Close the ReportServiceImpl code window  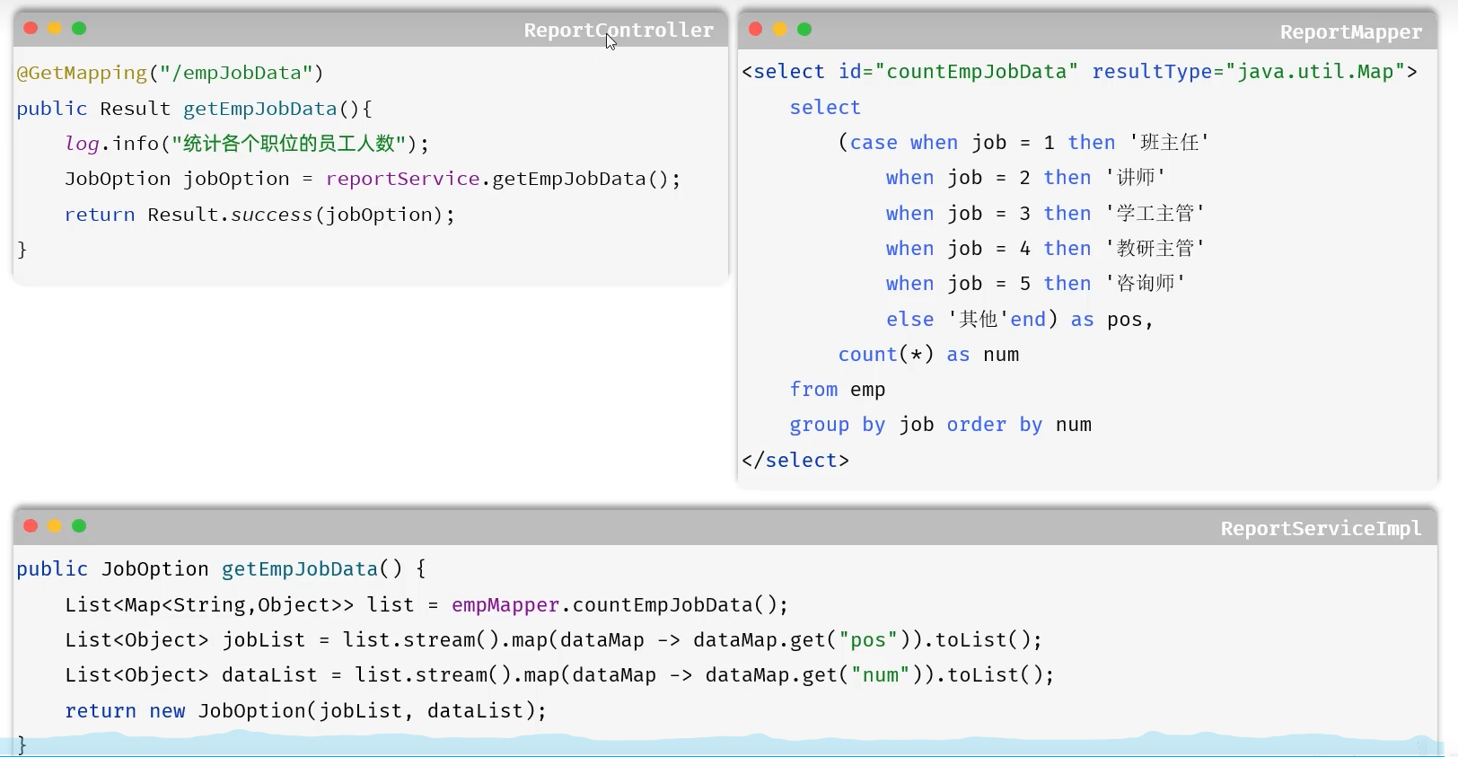tap(31, 526)
